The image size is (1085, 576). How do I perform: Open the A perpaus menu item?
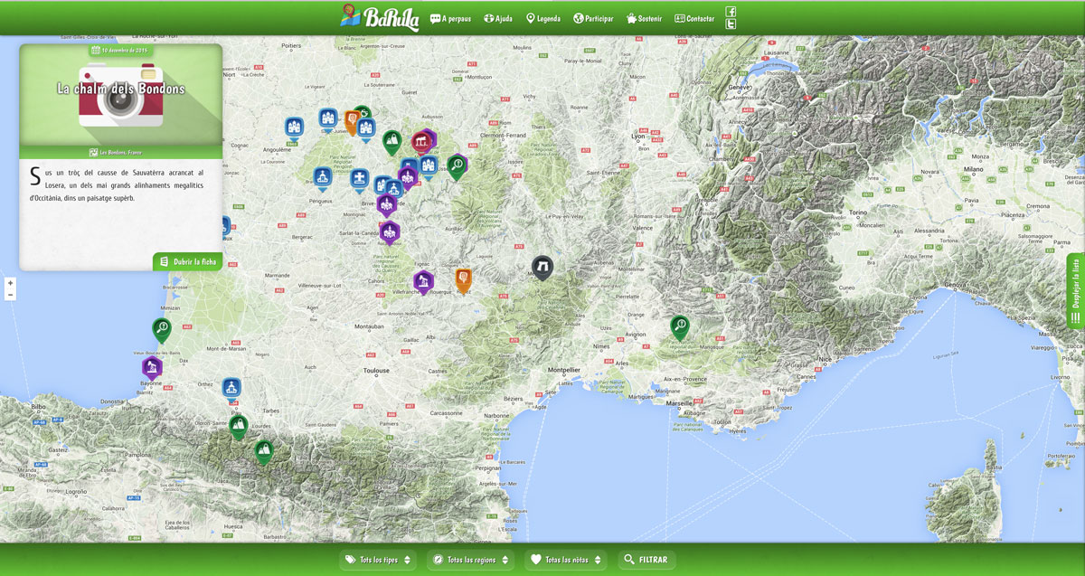click(450, 18)
